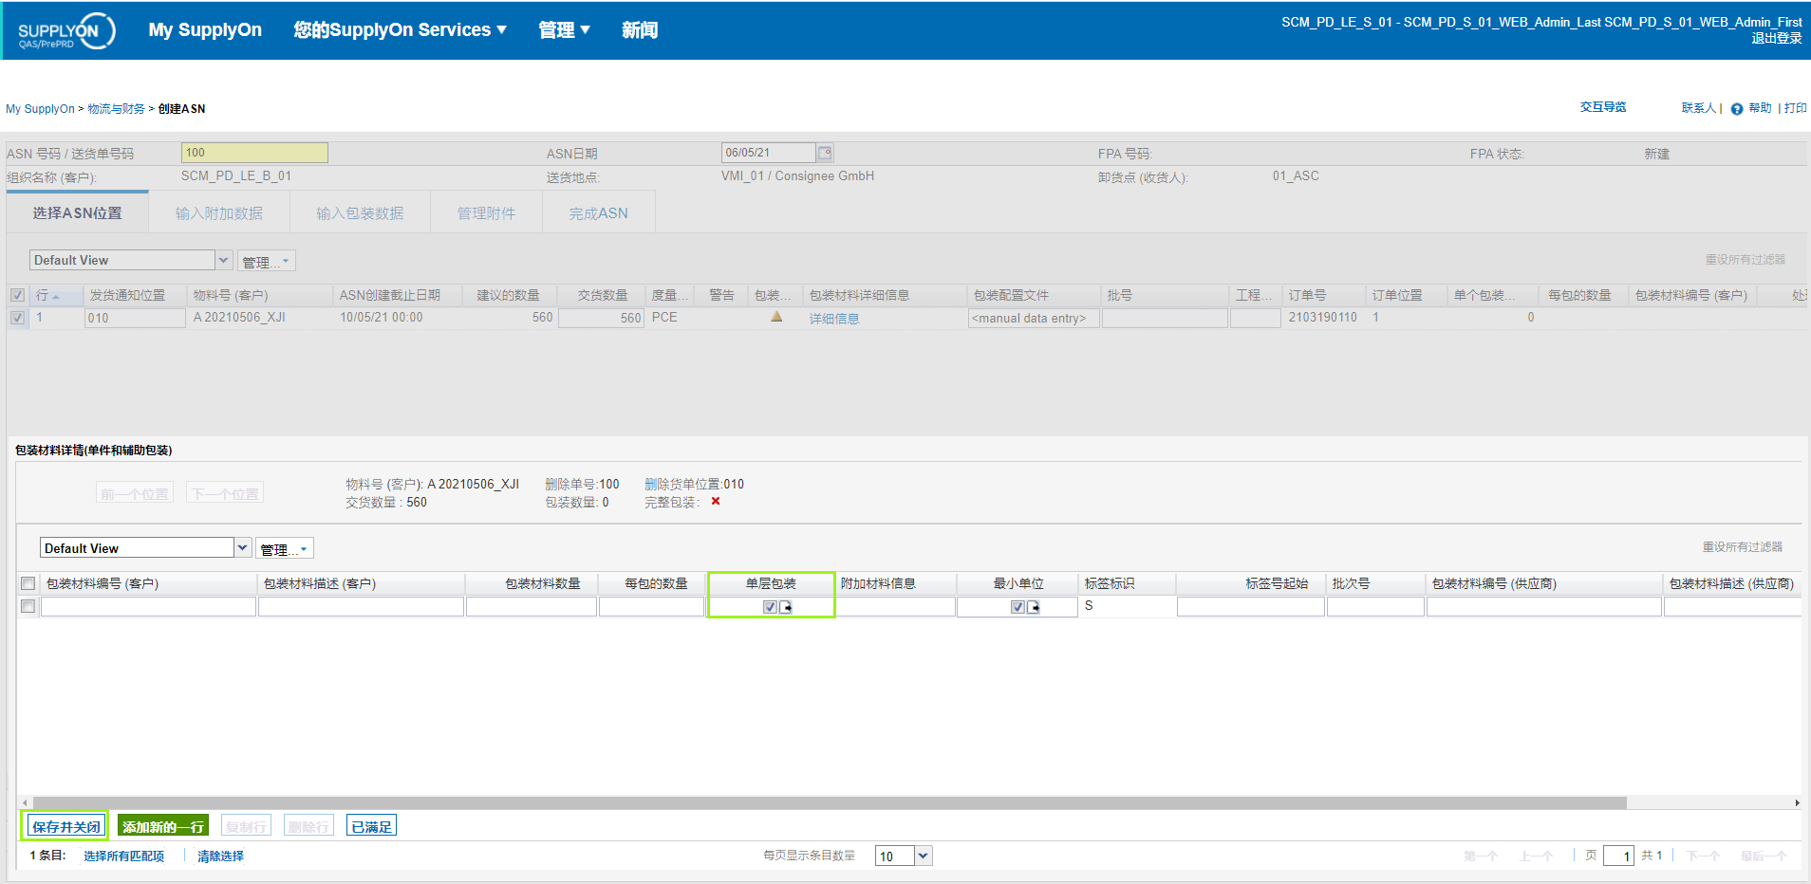Click the page number input field
The height and width of the screenshot is (884, 1811).
click(x=1618, y=856)
